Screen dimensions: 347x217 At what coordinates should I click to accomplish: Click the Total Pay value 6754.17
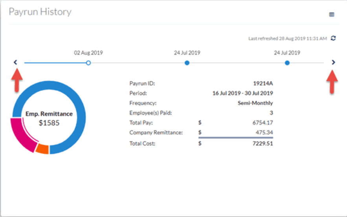pos(263,123)
